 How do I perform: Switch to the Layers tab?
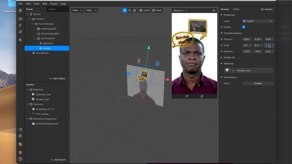(52, 9)
